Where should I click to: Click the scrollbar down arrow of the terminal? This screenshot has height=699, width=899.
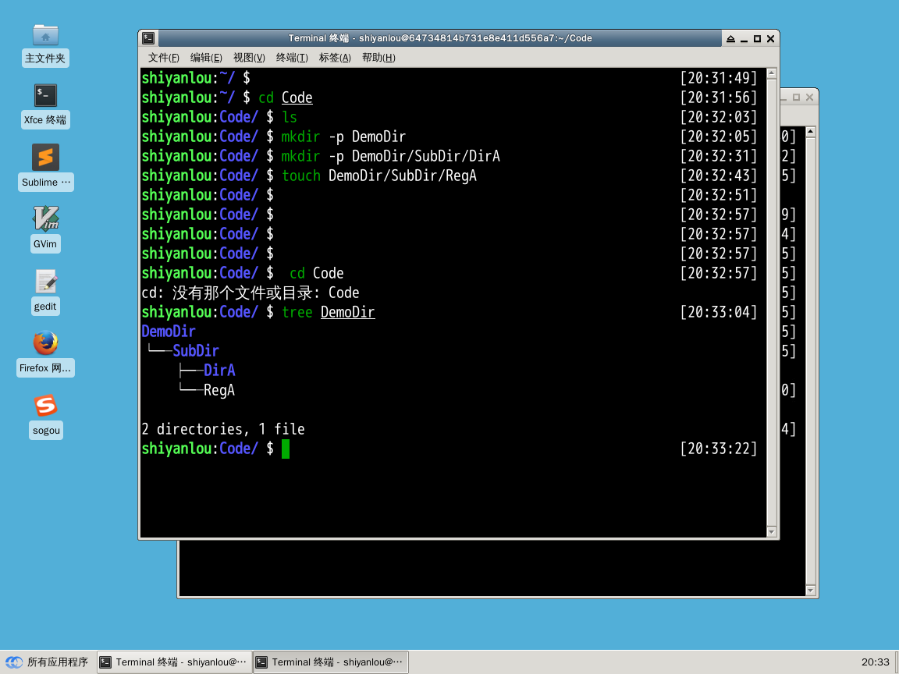[x=771, y=531]
